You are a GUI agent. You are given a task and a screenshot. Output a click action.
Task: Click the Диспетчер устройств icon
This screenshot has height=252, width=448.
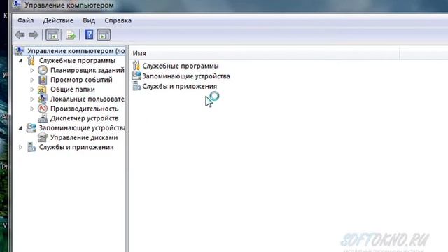[43, 118]
